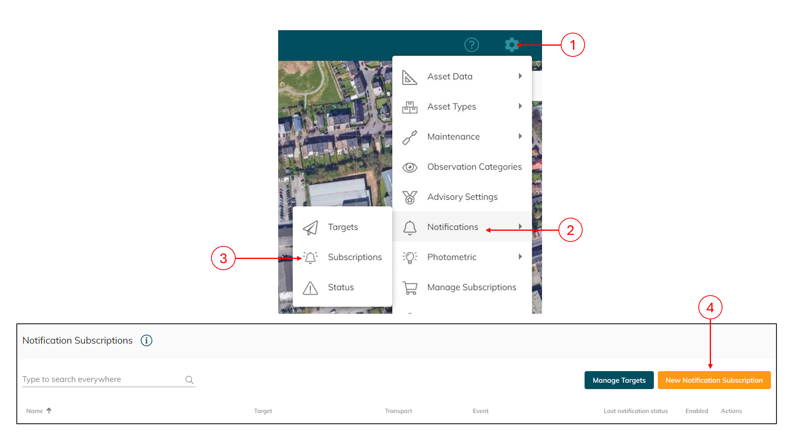
Task: Click the Manage Targets button
Action: (619, 380)
